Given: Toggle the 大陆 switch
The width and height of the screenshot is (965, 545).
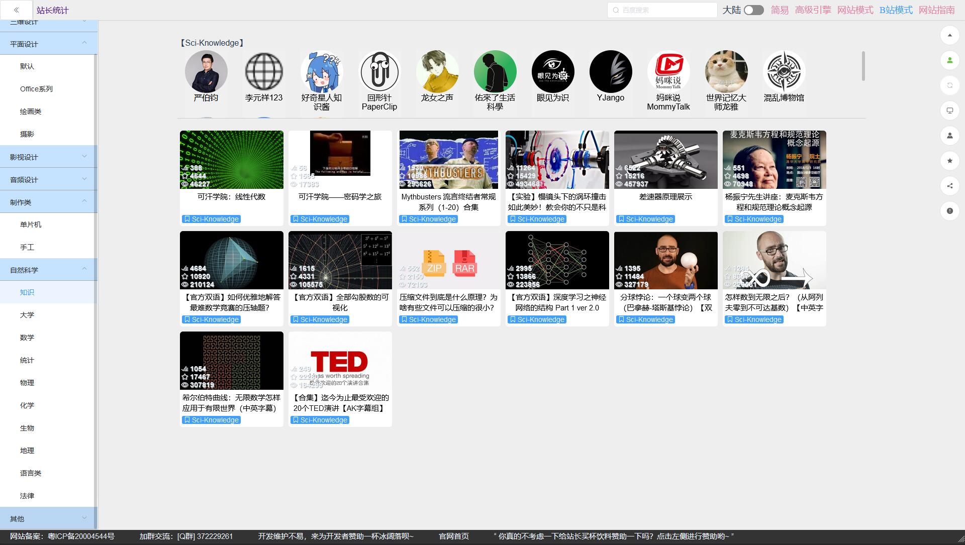Looking at the screenshot, I should point(753,10).
